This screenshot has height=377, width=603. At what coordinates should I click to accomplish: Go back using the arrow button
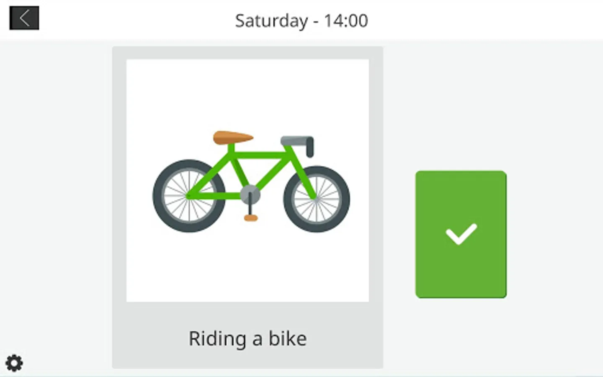[24, 18]
